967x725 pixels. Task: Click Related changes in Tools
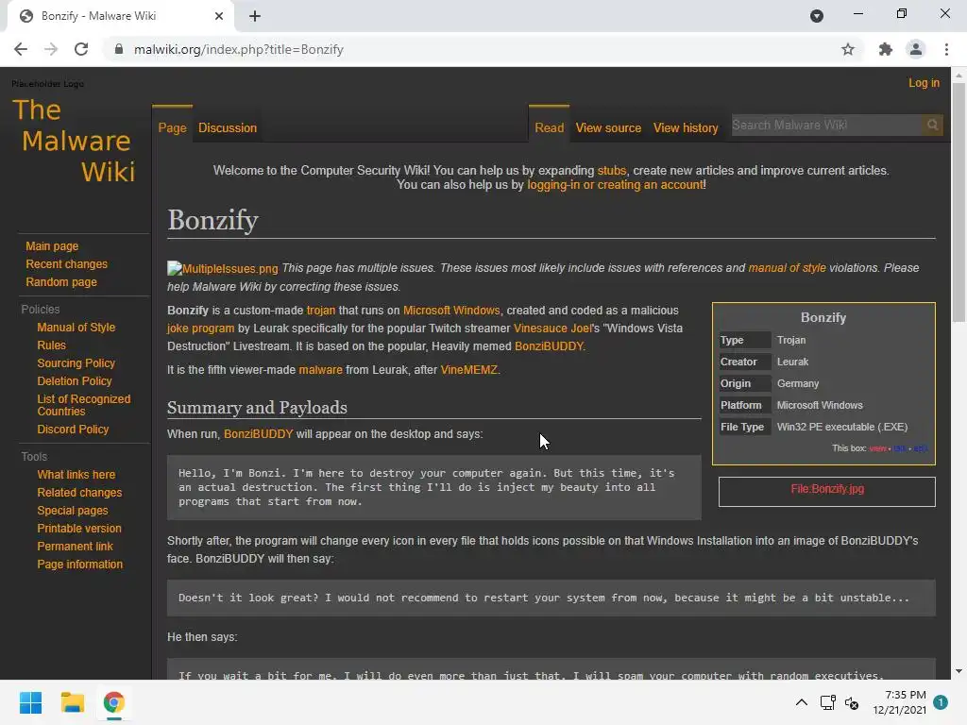(x=79, y=493)
